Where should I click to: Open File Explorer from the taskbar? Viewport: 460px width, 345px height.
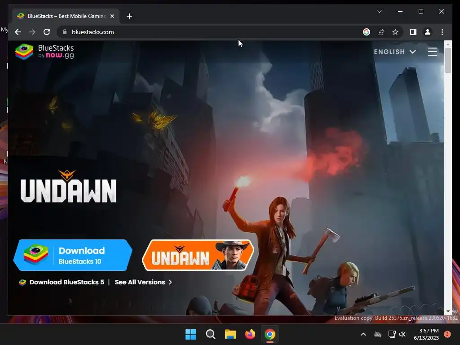(x=230, y=334)
